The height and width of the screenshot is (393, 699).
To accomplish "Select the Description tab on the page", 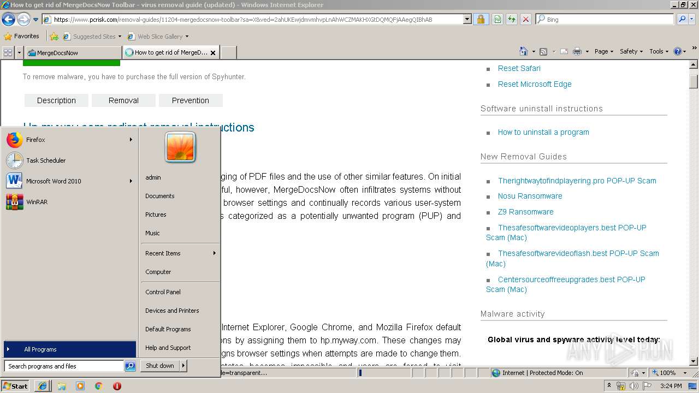I will tap(56, 100).
